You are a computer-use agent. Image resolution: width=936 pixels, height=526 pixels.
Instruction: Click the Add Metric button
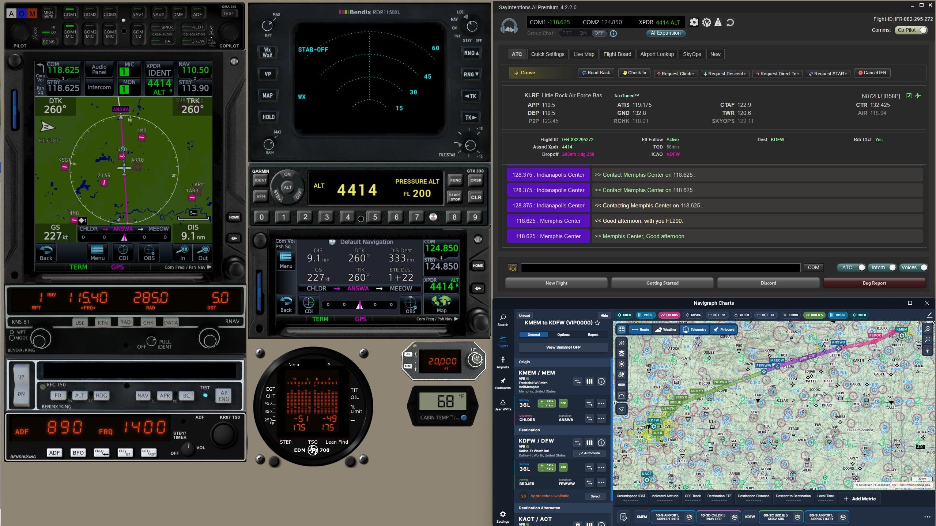pos(860,499)
